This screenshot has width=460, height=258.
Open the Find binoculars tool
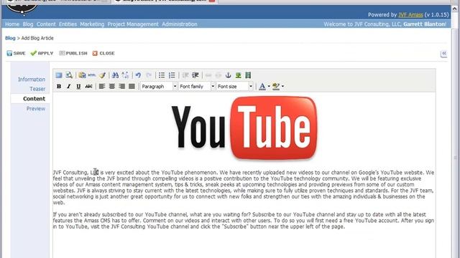115,75
